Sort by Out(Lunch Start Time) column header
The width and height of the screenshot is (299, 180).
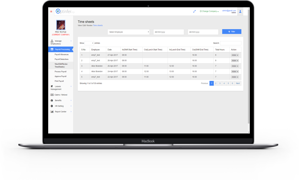point(155,50)
